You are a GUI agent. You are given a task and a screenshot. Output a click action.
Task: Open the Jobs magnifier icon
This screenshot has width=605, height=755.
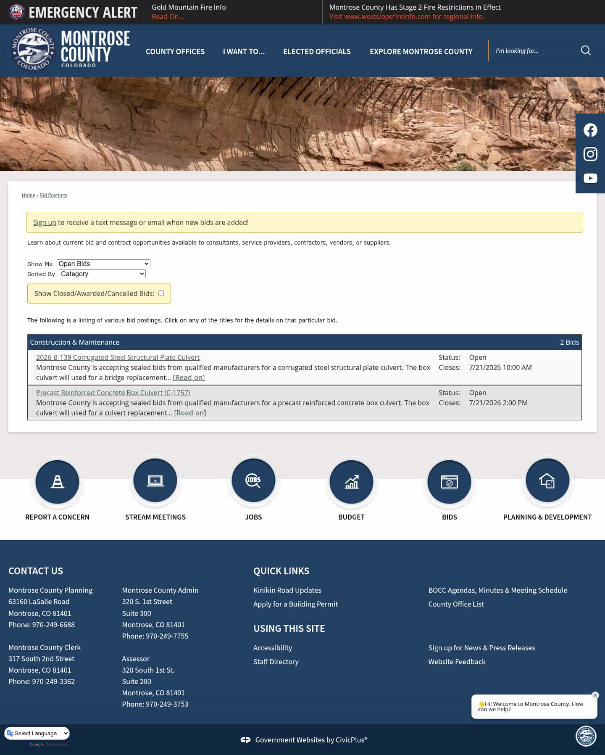coord(253,480)
